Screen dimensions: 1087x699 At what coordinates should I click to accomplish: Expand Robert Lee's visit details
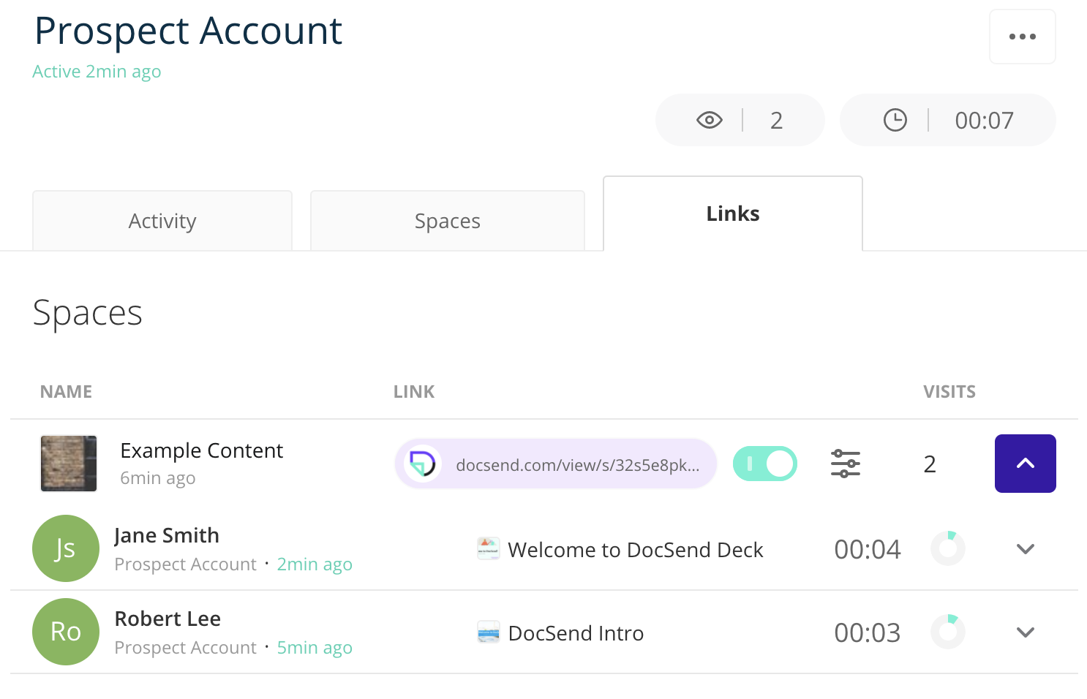(x=1026, y=632)
